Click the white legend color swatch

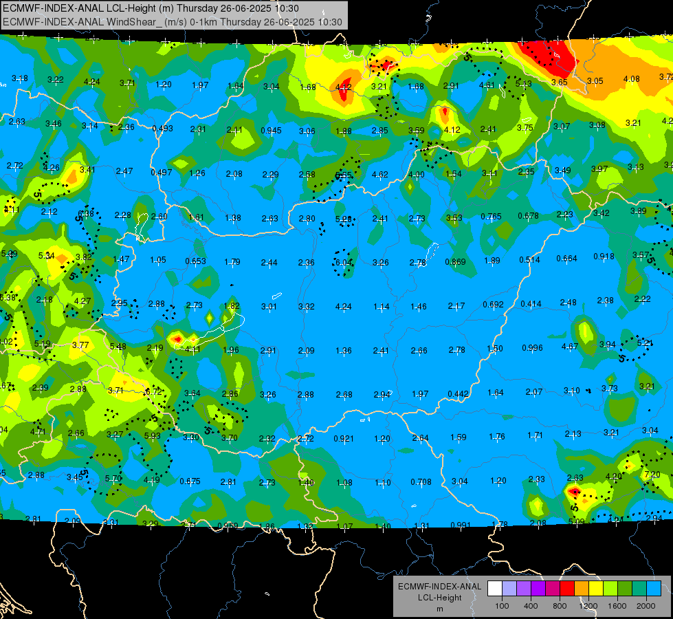(x=495, y=589)
